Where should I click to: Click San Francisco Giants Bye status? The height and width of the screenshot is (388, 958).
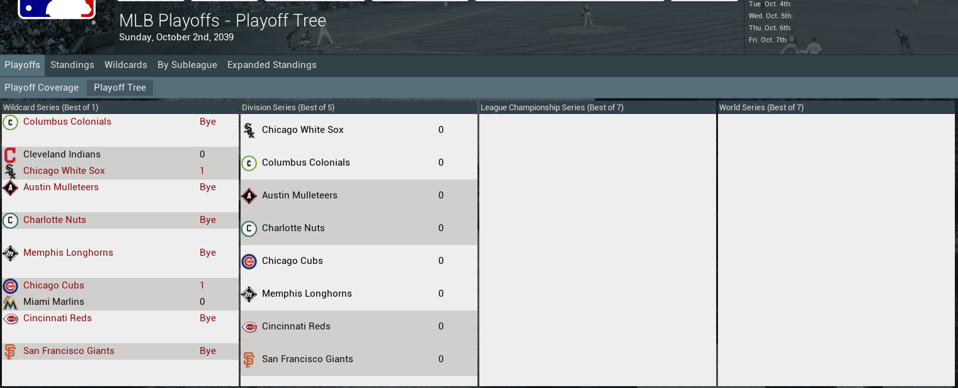(x=208, y=351)
